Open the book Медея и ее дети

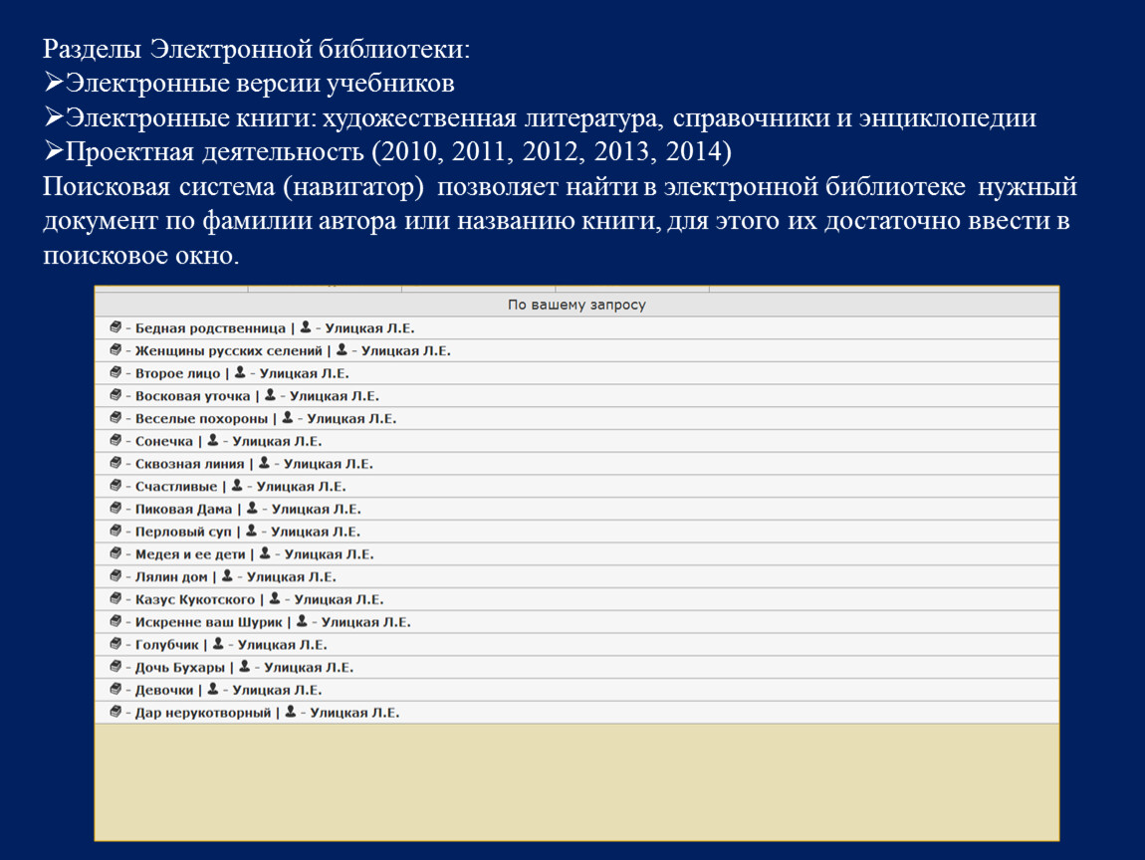click(190, 554)
